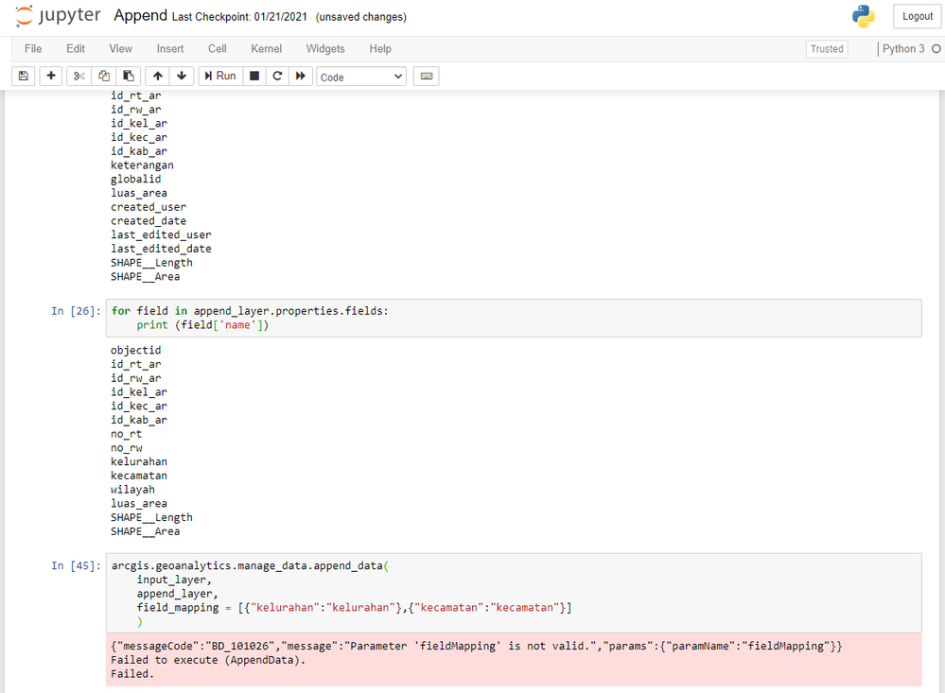945x693 pixels.
Task: Copy selected cells icon
Action: pyautogui.click(x=104, y=76)
